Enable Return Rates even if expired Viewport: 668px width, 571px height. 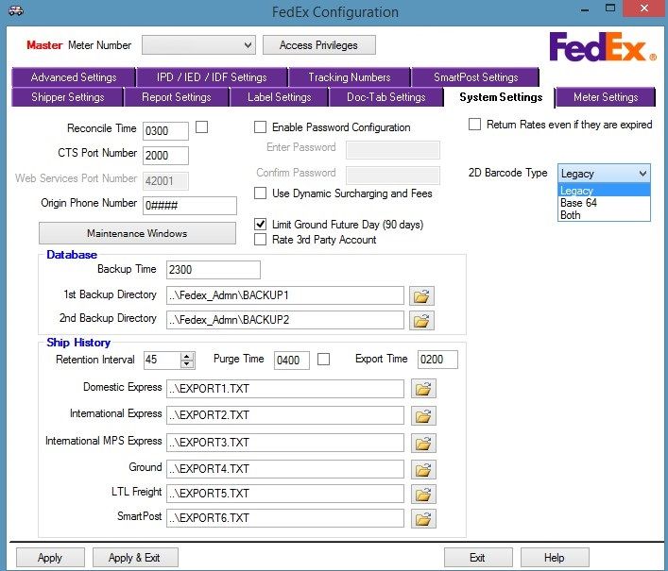(x=474, y=125)
